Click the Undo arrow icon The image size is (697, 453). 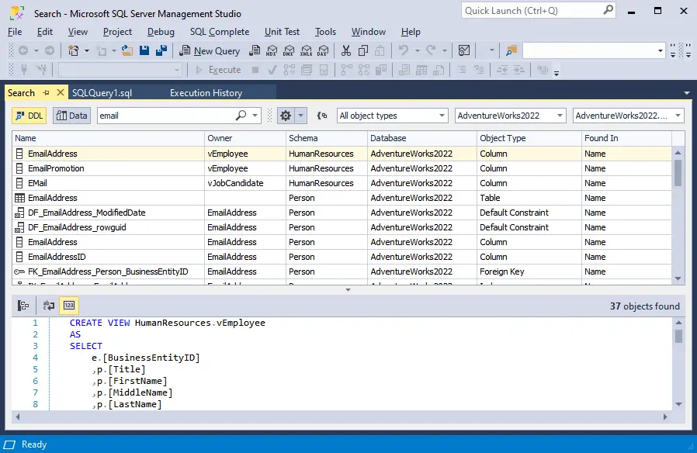click(x=403, y=50)
